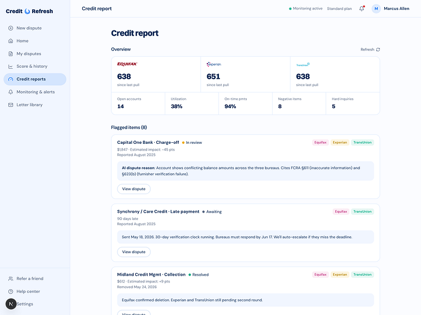This screenshot has width=421, height=315.
Task: Click the Experian logo in overview
Action: coord(214,64)
